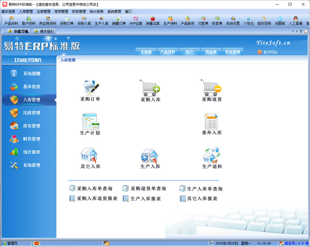Screen dimensions: 310x247
Task: Open the 采购入库单查询 link
Action: coord(94,189)
